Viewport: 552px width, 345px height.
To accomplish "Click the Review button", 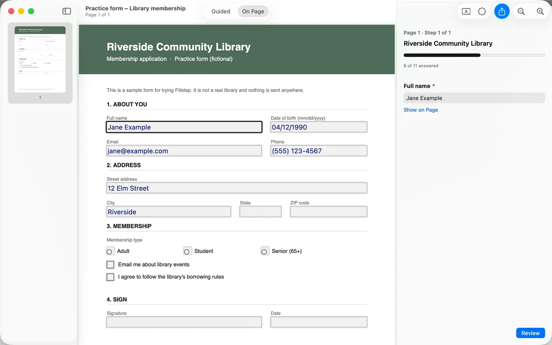I will [530, 333].
